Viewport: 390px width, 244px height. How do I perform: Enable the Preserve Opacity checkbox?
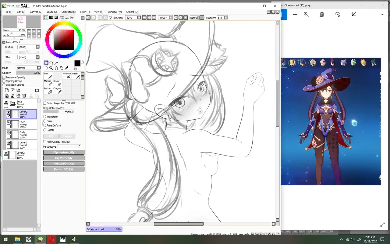pos(4,77)
